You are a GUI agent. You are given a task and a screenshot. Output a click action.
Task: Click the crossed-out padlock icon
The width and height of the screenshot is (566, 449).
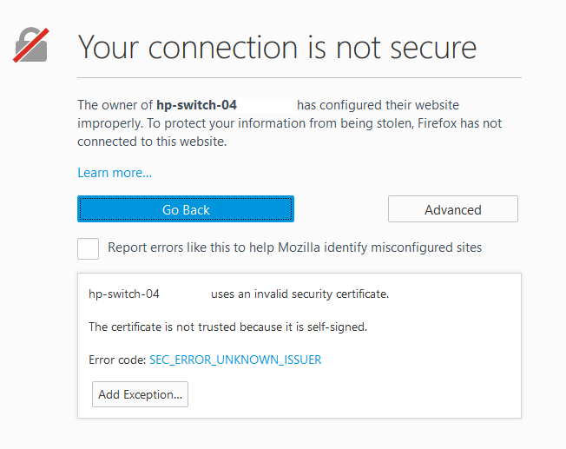pyautogui.click(x=30, y=45)
